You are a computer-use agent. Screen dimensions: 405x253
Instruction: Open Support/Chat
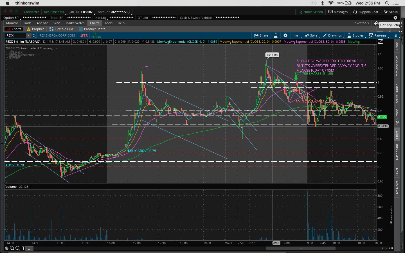366,12
